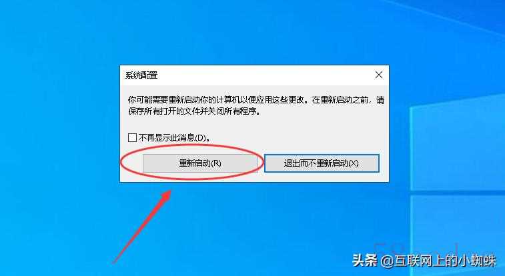505x276 pixels.
Task: Click the message line starting 保存所有打开的文件
Action: pyautogui.click(x=194, y=111)
